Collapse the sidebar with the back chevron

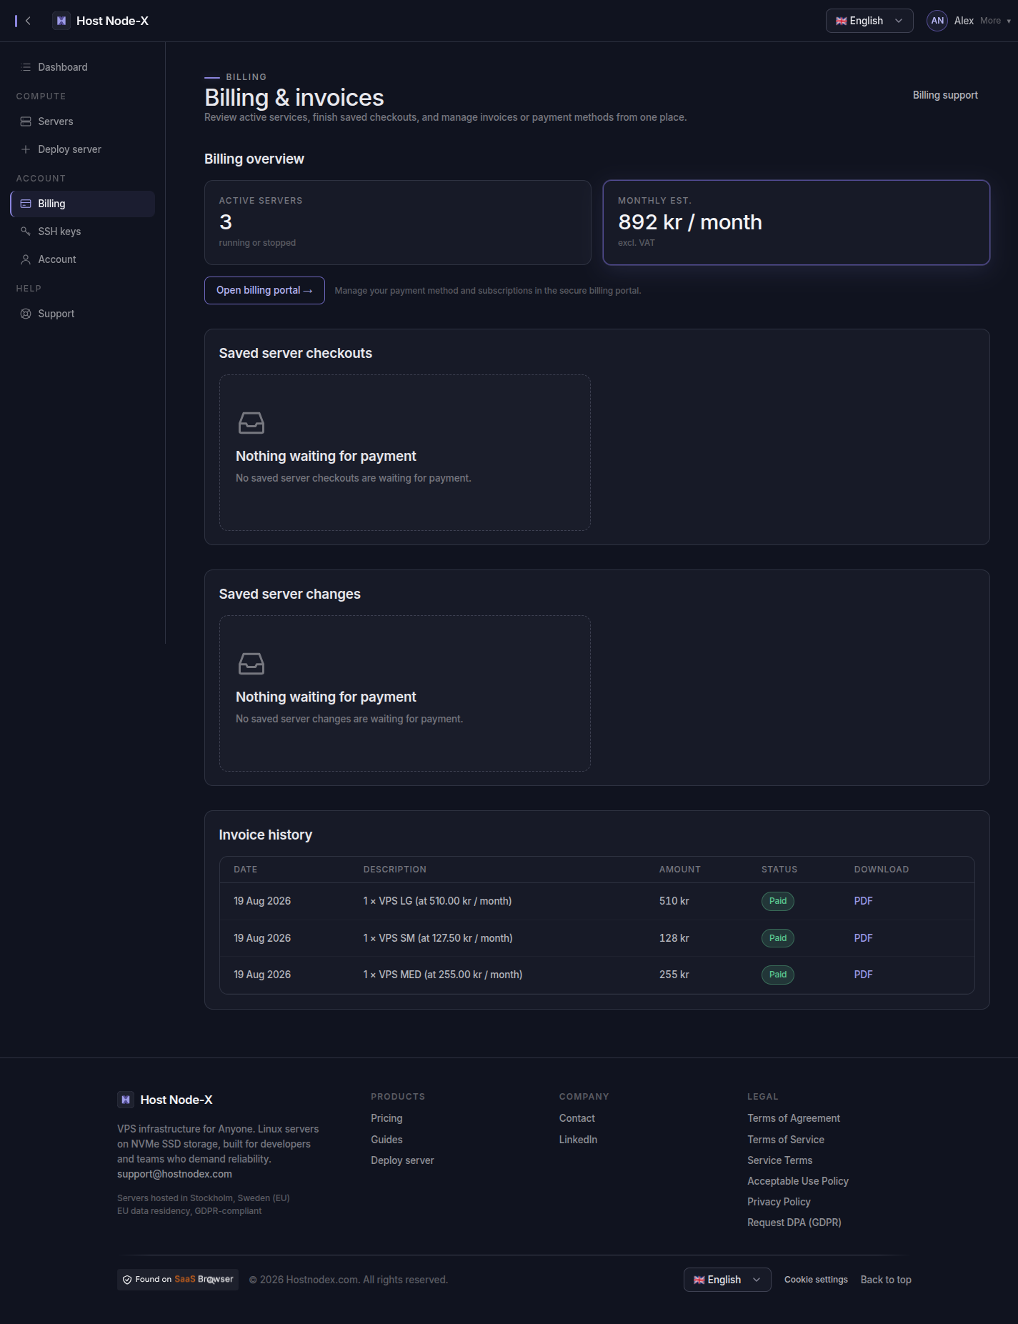[x=28, y=21]
